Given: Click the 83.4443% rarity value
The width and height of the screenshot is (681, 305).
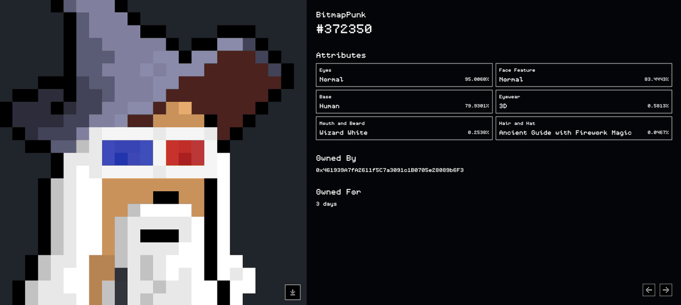Looking at the screenshot, I should [656, 80].
